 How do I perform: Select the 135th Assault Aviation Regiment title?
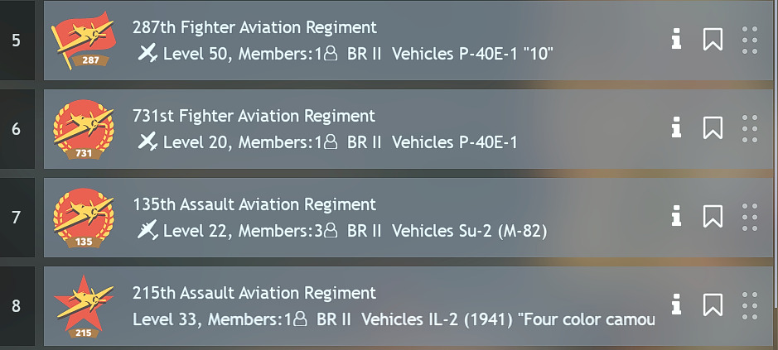[x=254, y=204]
